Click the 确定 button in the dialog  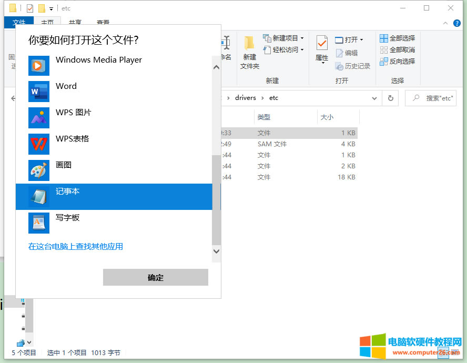[155, 278]
